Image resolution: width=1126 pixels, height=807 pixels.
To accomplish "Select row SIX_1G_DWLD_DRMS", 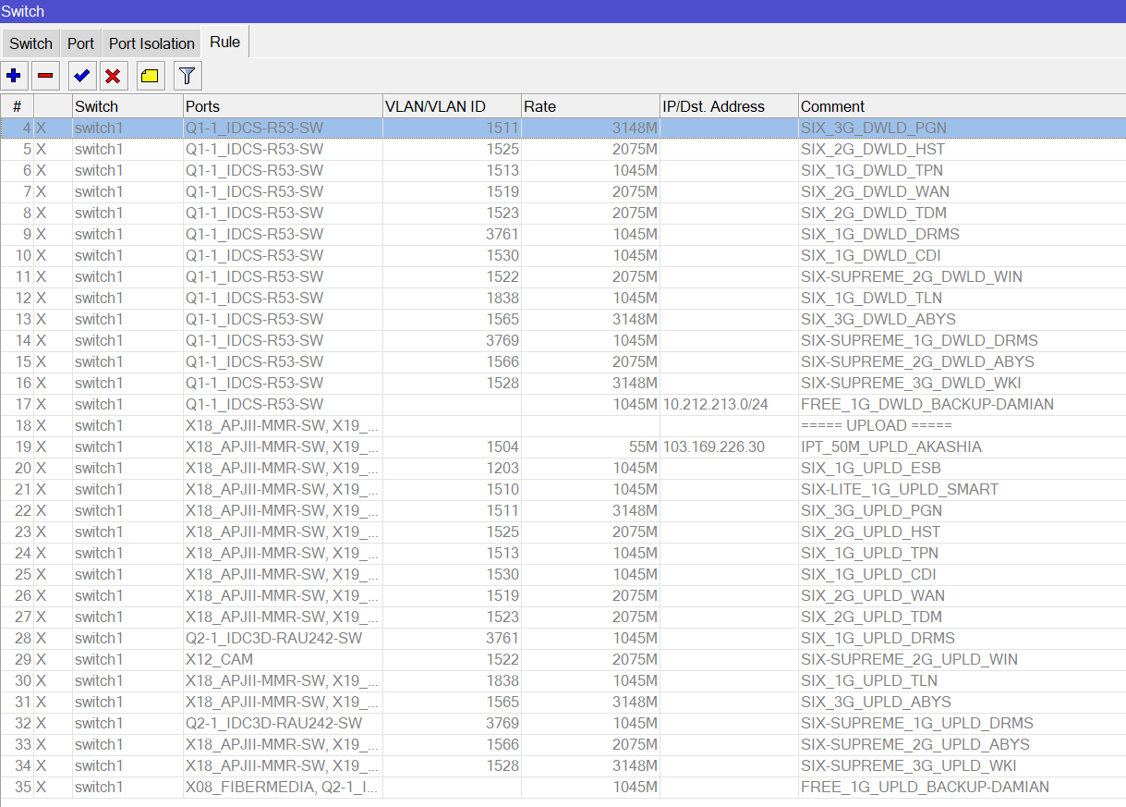I will coord(563,234).
